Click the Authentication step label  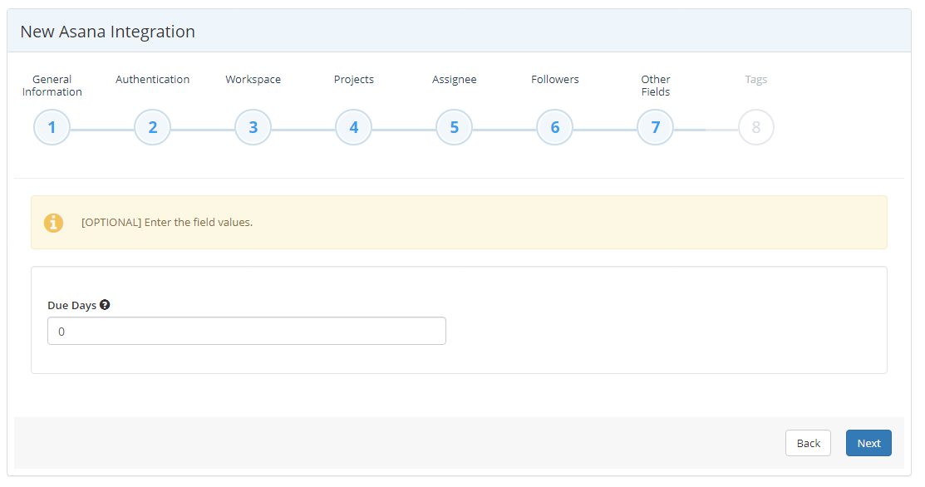pos(152,79)
